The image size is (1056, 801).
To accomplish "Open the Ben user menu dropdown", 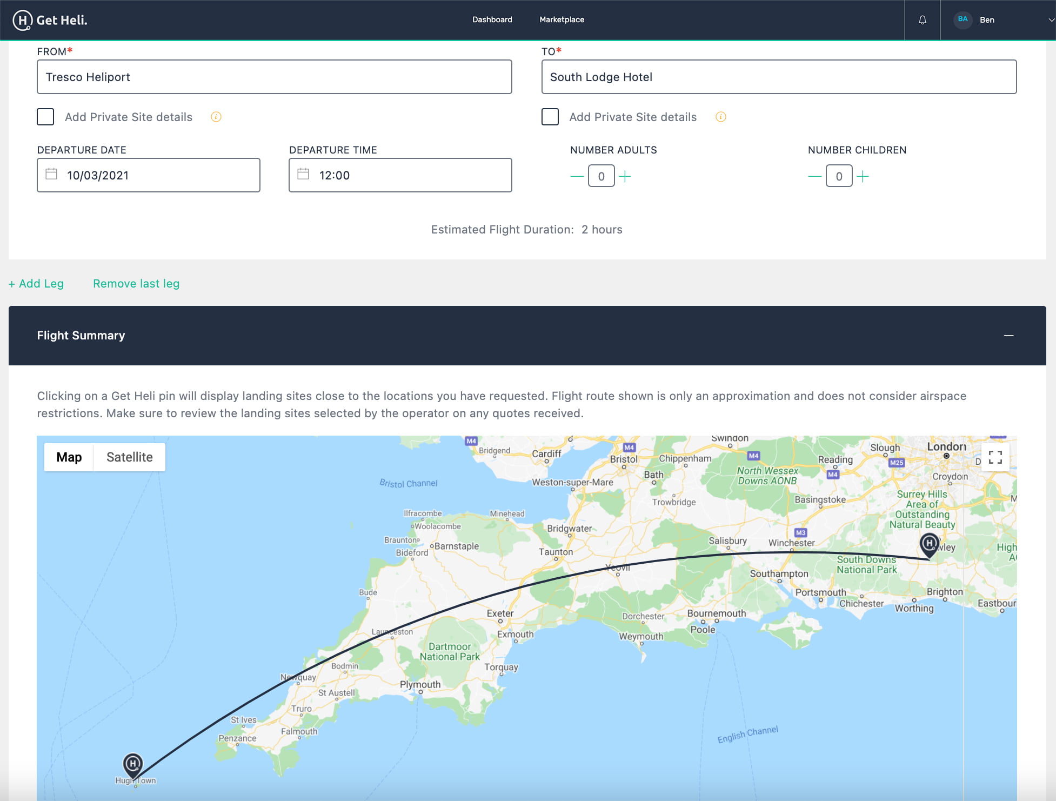I will [1051, 20].
